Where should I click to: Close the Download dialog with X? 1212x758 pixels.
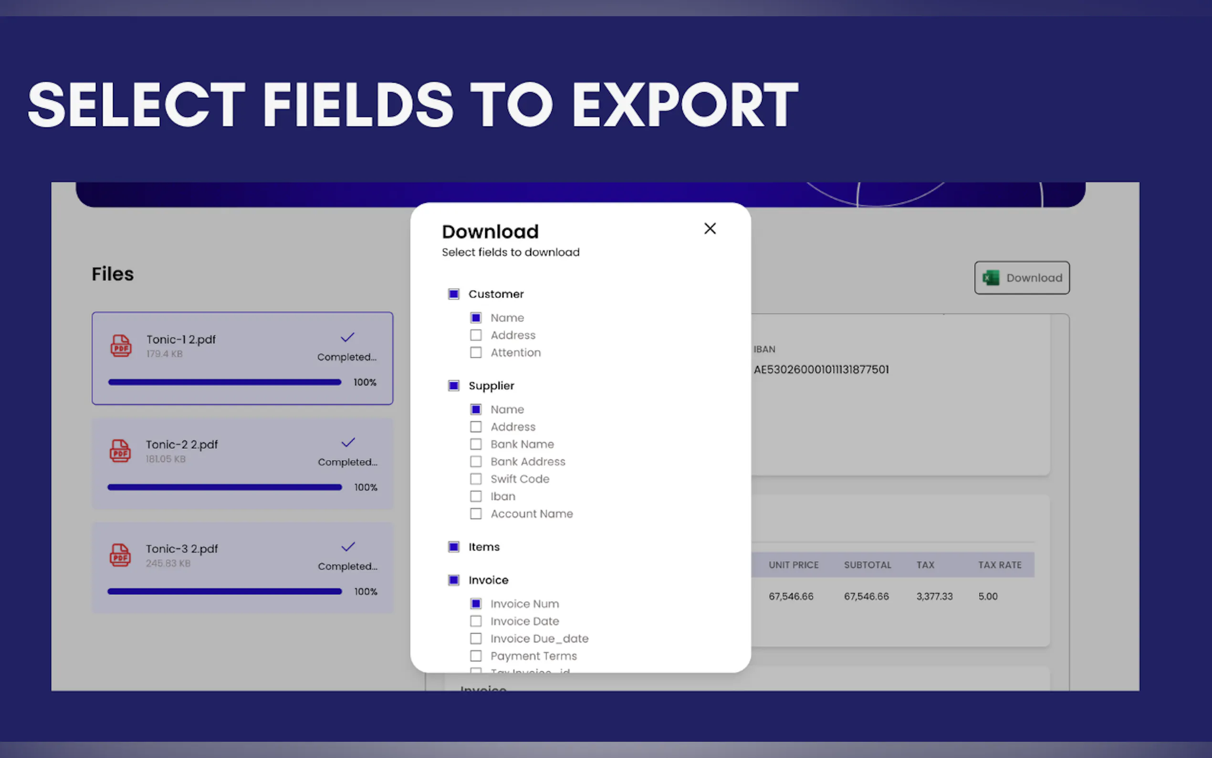click(710, 229)
